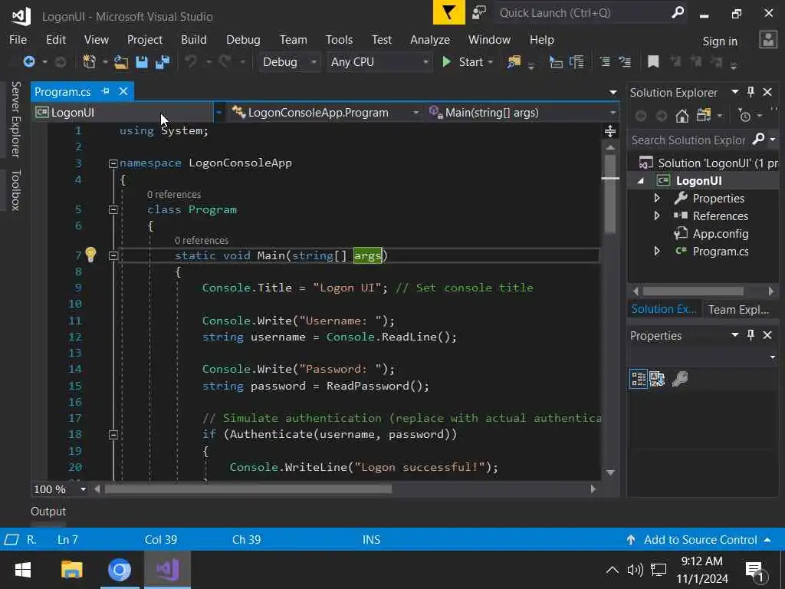Open the Build menu
Image resolution: width=785 pixels, height=589 pixels.
(x=194, y=40)
